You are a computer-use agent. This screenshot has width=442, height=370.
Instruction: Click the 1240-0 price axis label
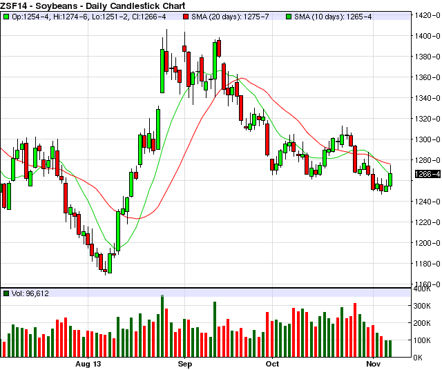point(427,202)
